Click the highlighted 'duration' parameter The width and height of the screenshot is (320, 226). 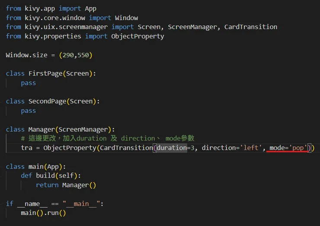tap(172, 148)
